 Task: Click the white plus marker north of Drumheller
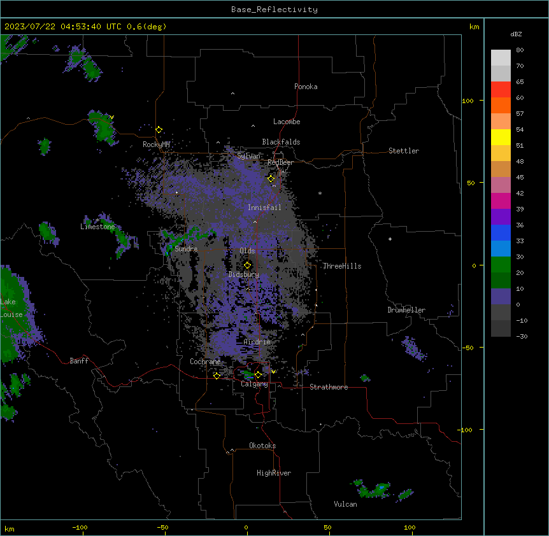coord(390,239)
